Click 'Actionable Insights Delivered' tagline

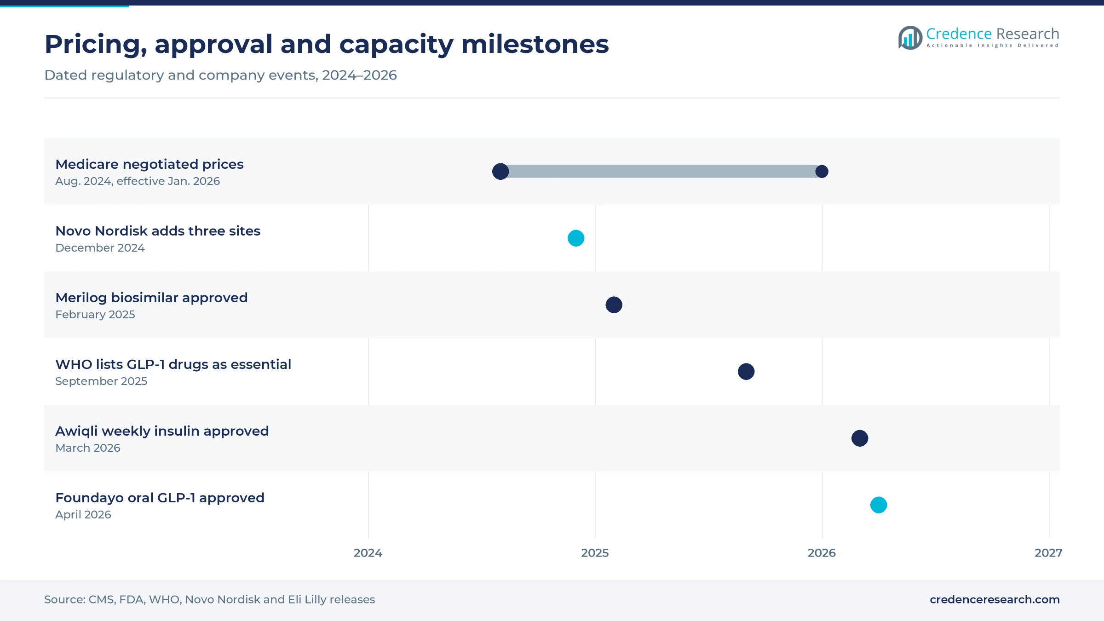pyautogui.click(x=993, y=45)
